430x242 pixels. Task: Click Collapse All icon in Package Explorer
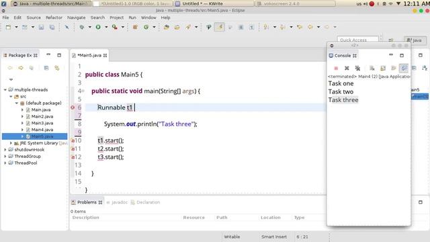coord(46,68)
